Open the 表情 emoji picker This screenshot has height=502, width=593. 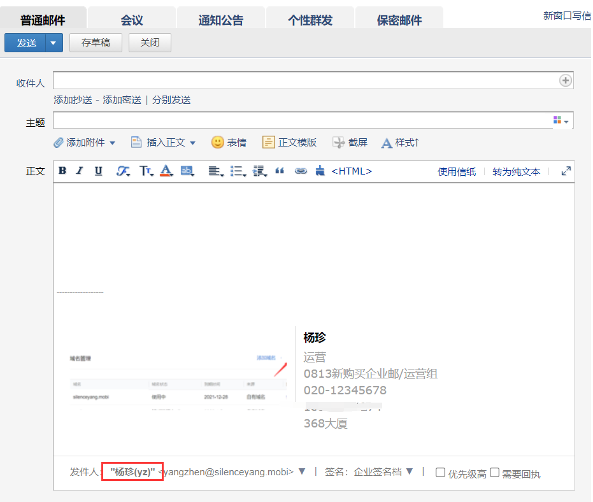229,143
